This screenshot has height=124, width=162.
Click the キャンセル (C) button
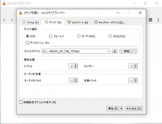pos(134,108)
